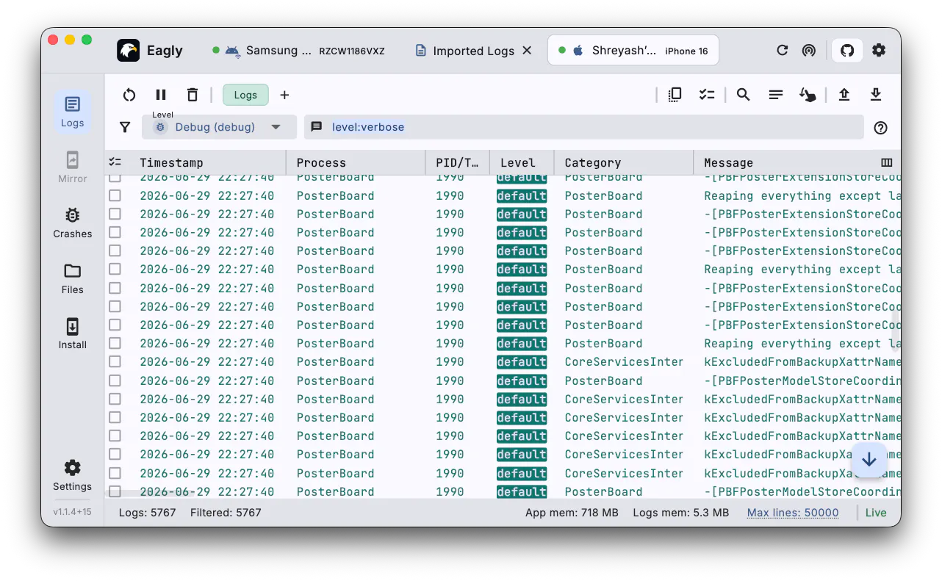Close the Imported Logs tab
The height and width of the screenshot is (581, 942).
[527, 51]
